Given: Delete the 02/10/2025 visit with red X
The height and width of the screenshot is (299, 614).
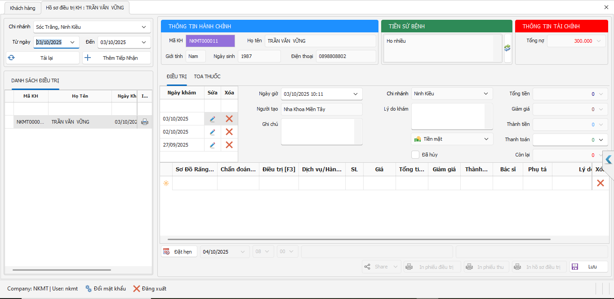Looking at the screenshot, I should click(229, 132).
